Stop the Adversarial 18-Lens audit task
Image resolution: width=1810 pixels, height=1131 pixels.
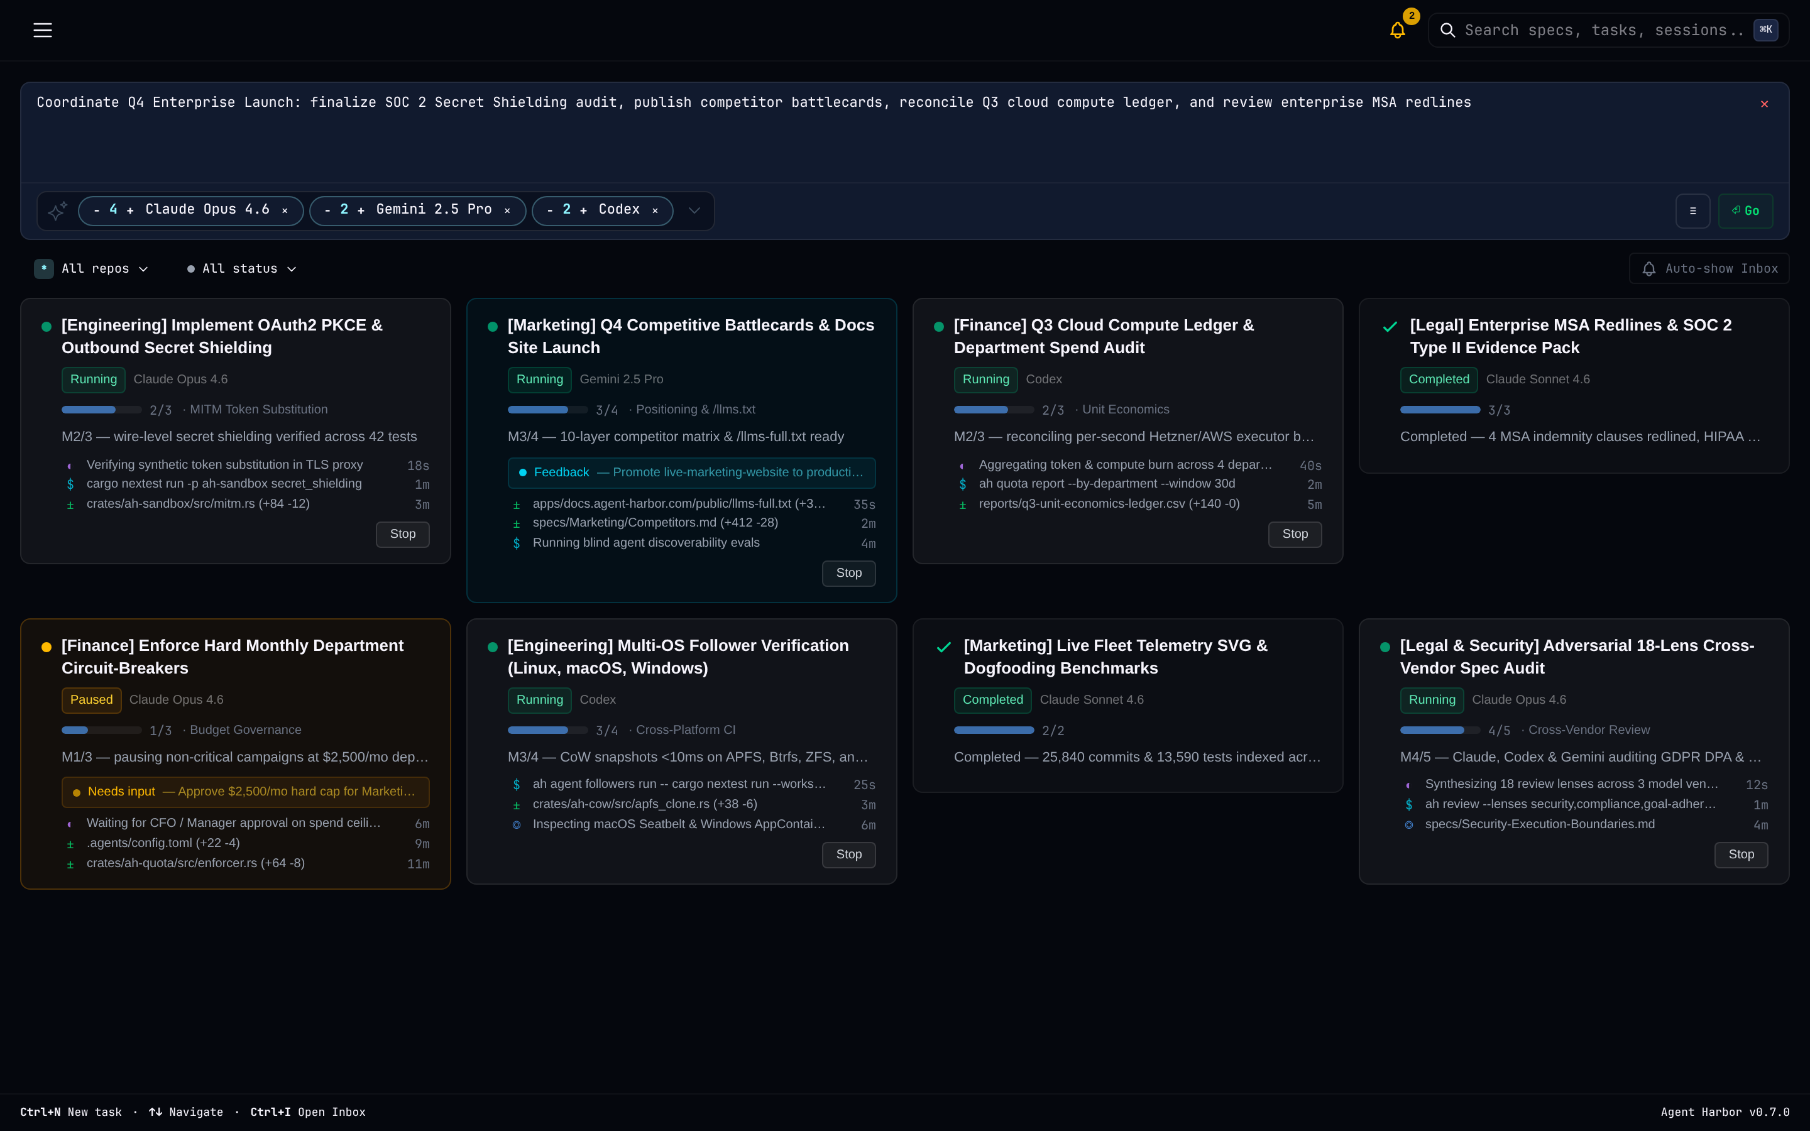coord(1740,855)
